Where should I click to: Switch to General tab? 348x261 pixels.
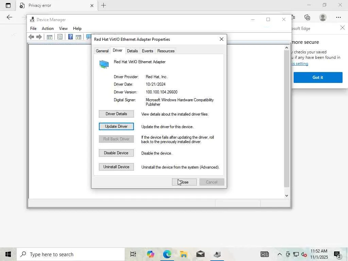click(102, 51)
